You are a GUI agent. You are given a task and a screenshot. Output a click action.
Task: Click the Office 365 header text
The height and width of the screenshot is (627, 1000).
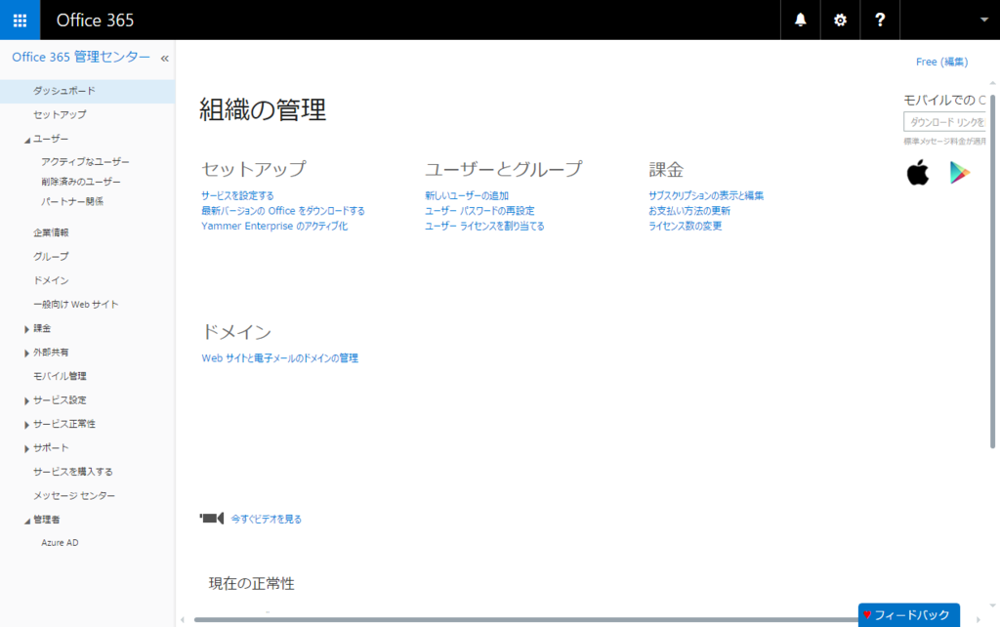click(95, 21)
